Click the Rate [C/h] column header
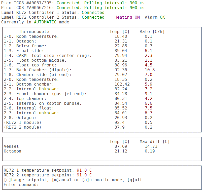This screenshot has height=191, width=205. 152,32
